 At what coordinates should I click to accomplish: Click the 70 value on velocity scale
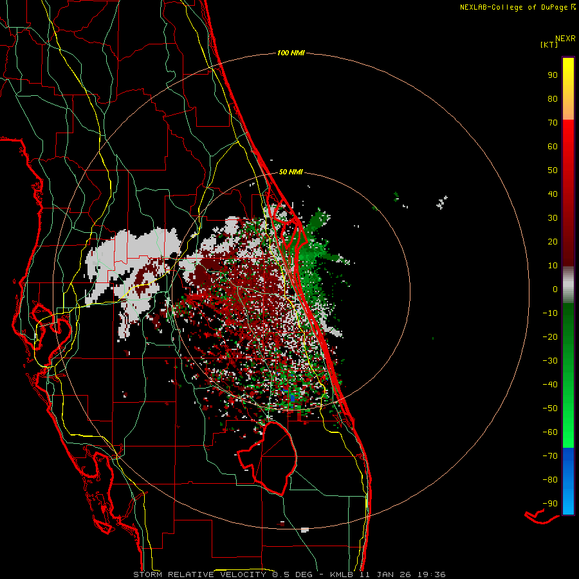[x=553, y=123]
